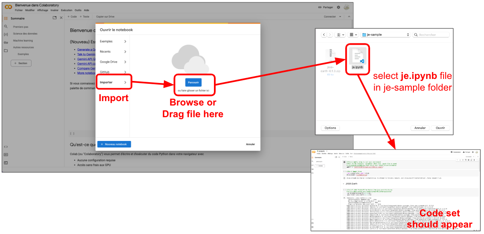Open the 'Talk to Gemin' link
Image resolution: width=484 pixels, height=234 pixels.
86,54
